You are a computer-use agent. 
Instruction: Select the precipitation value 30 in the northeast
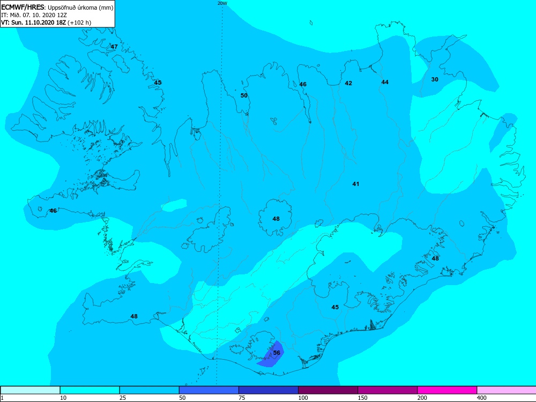[435, 79]
